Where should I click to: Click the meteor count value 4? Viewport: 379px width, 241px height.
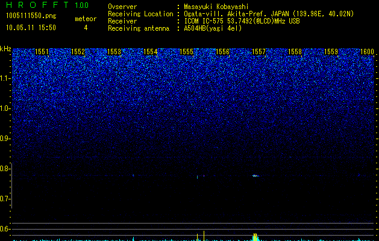coord(86,28)
